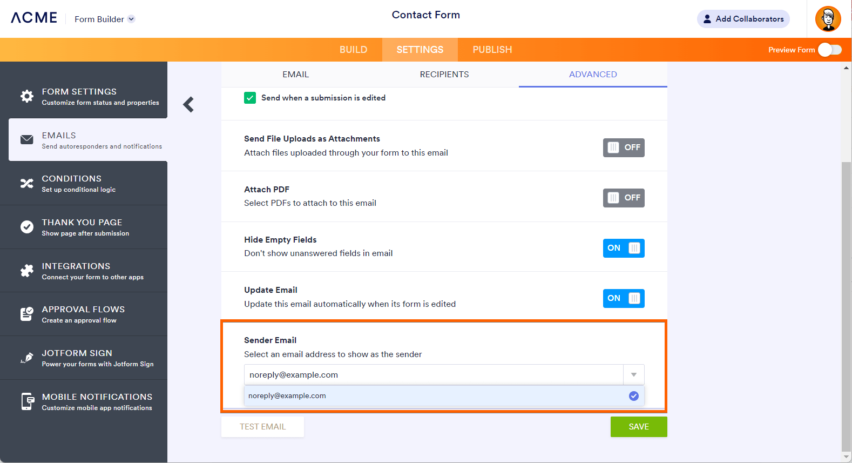
Task: Open Conditions via the shuffle icon
Action: click(x=27, y=184)
